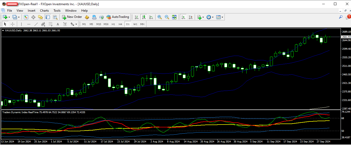Select the Cursor arrow tool
This screenshot has width=351, height=145.
pyautogui.click(x=5, y=24)
